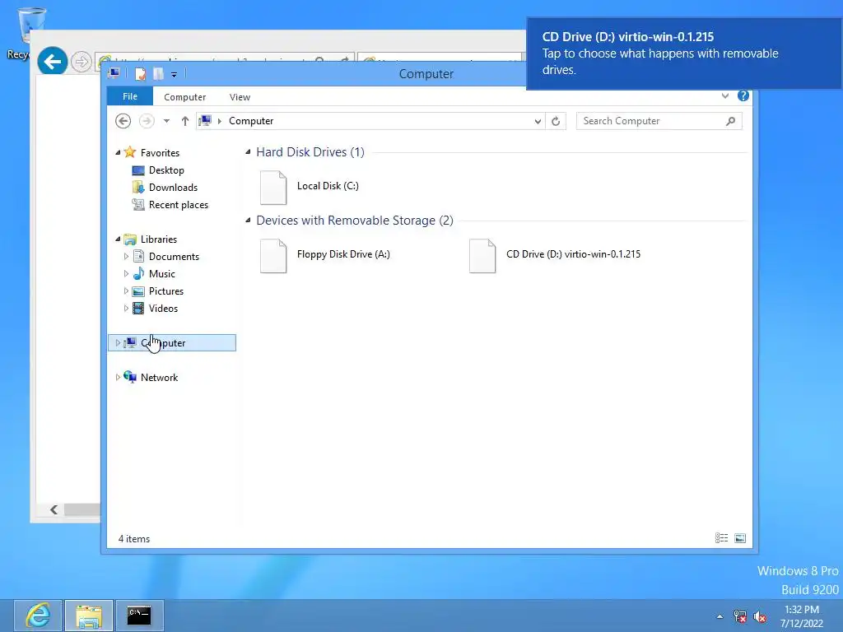The width and height of the screenshot is (843, 632).
Task: Expand the Videos tree node
Action: pos(126,309)
